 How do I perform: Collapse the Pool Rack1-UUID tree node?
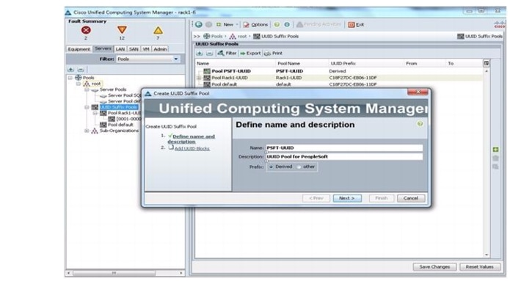95,113
